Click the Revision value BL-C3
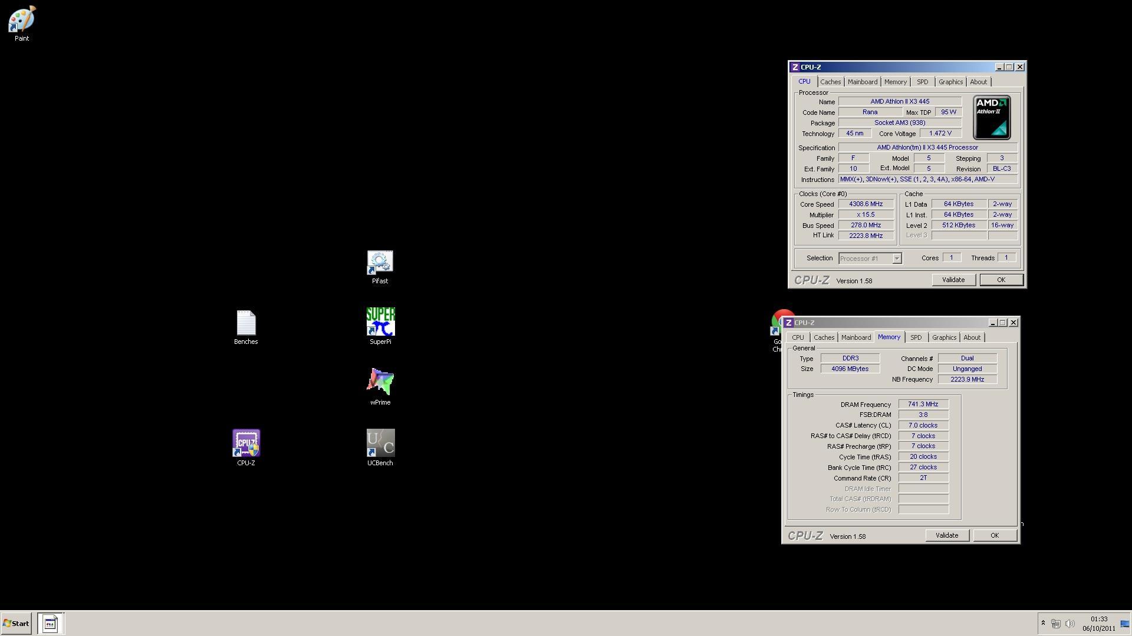The height and width of the screenshot is (636, 1132). pos(1002,169)
